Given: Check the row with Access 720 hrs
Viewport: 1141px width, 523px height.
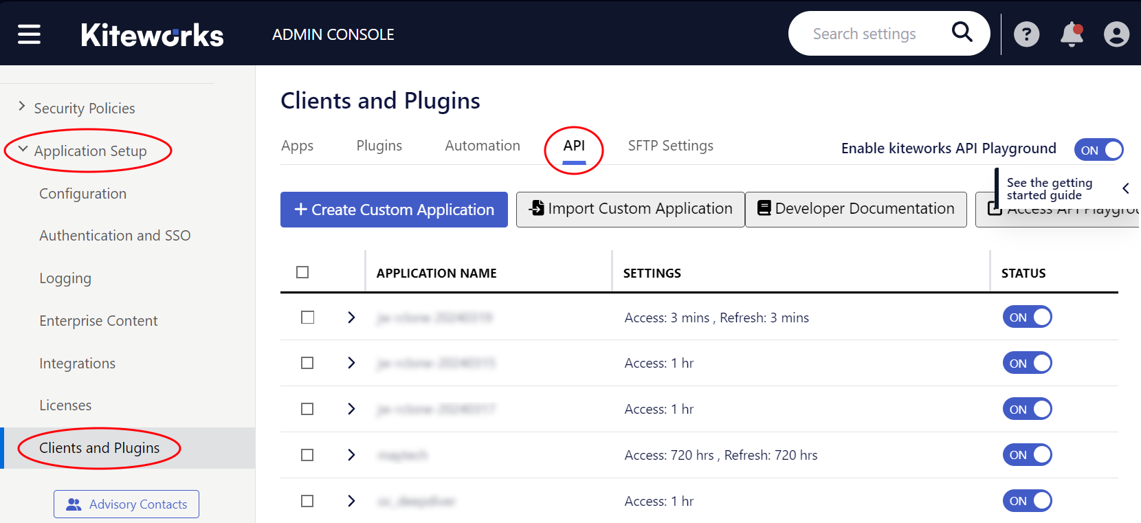Looking at the screenshot, I should 307,455.
